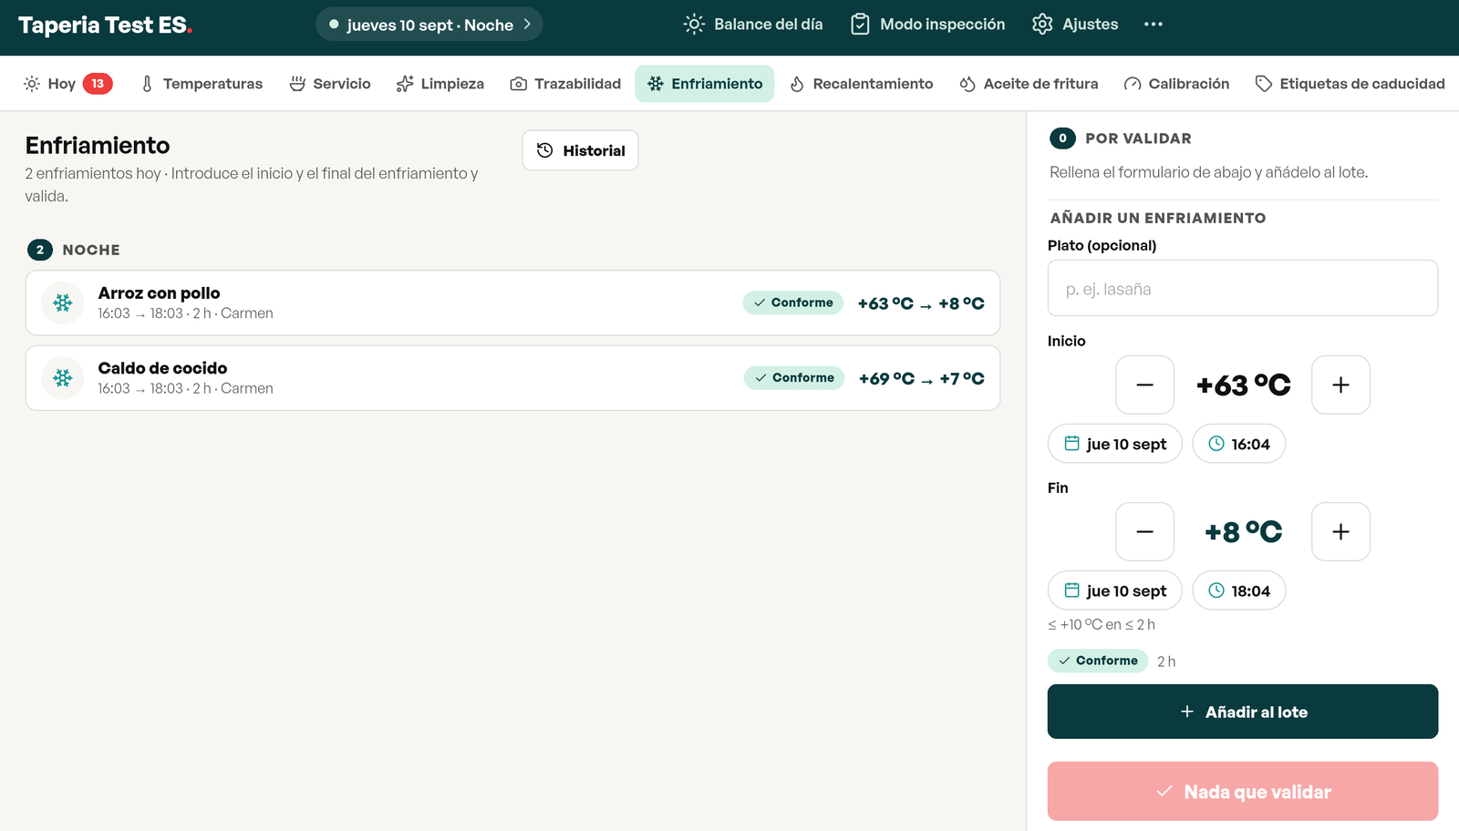Decrease Inicio temperature with minus button

coord(1144,385)
